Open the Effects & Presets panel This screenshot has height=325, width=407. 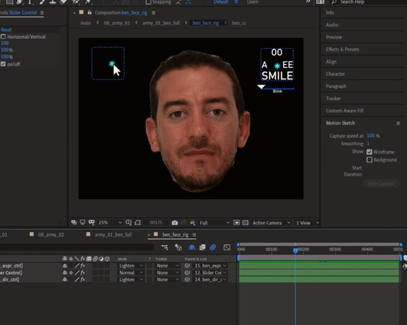pos(342,49)
